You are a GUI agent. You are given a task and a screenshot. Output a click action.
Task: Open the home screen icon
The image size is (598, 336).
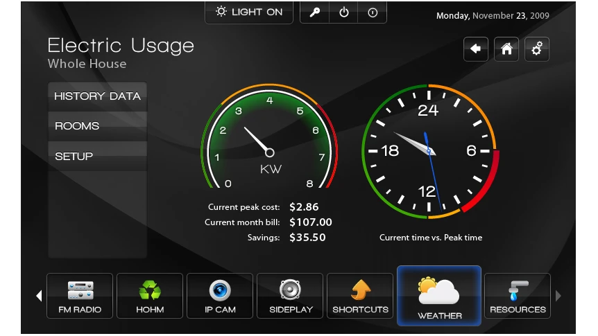click(x=506, y=49)
